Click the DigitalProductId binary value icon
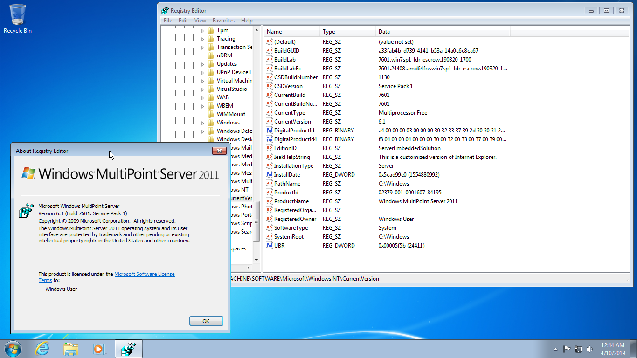Image resolution: width=637 pixels, height=358 pixels. tap(269, 130)
